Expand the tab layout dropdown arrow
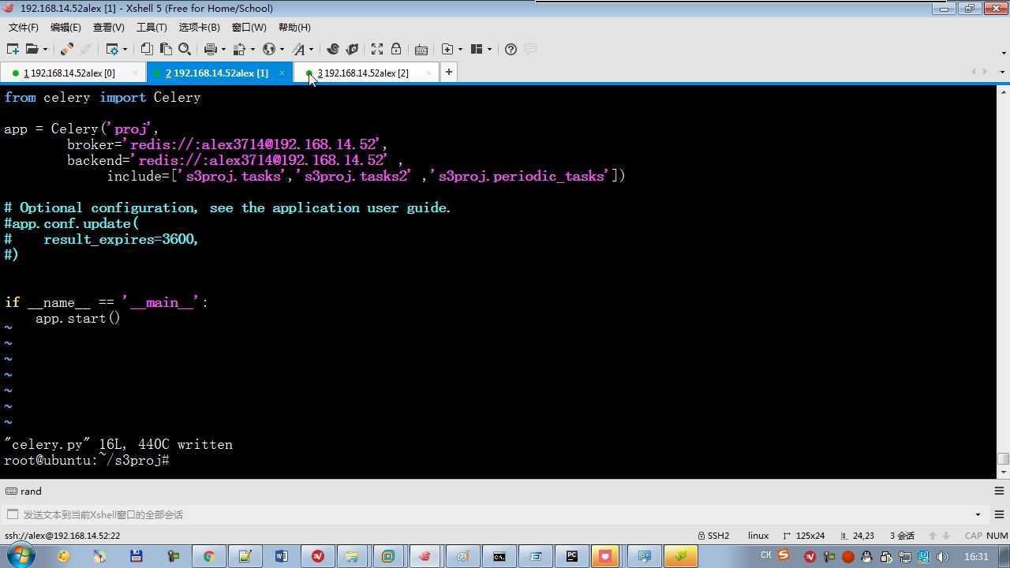This screenshot has width=1010, height=568. coord(489,49)
